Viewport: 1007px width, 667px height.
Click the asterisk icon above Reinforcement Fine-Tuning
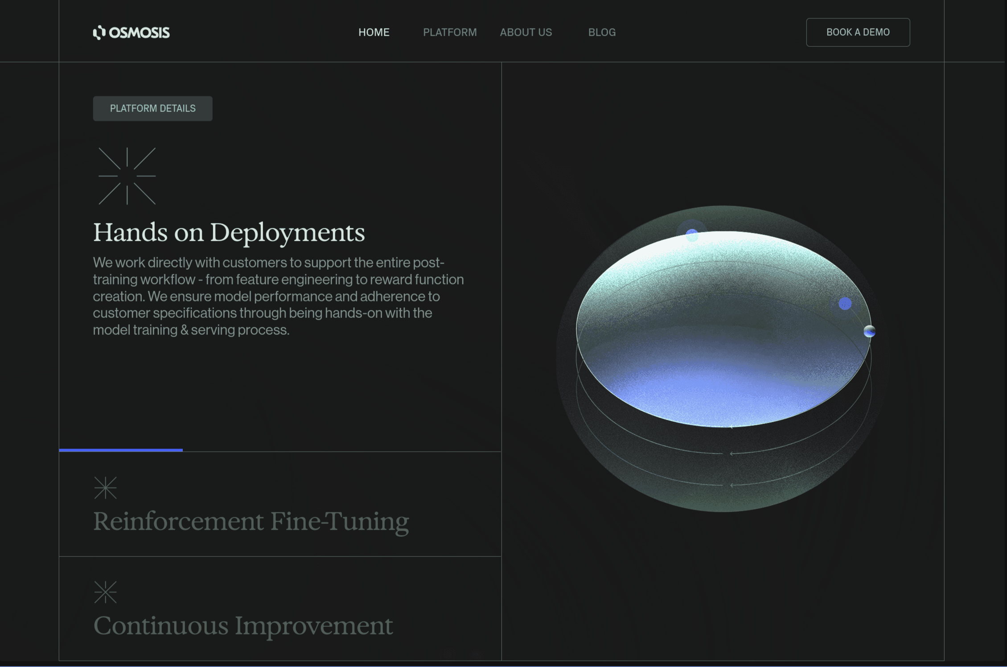(105, 487)
